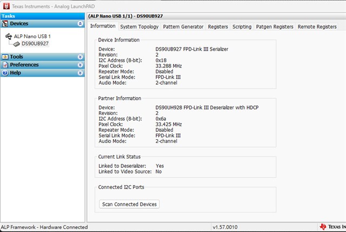346x232 pixels.
Task: Click the partner pixel clock 33.425 MHz
Action: point(169,124)
